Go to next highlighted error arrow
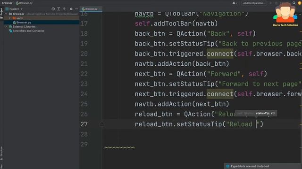 tap(300, 15)
